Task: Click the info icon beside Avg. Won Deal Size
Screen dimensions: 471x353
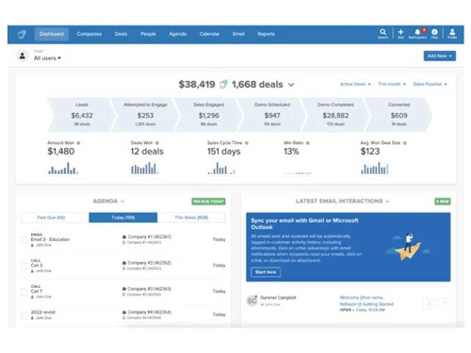Action: coord(405,143)
